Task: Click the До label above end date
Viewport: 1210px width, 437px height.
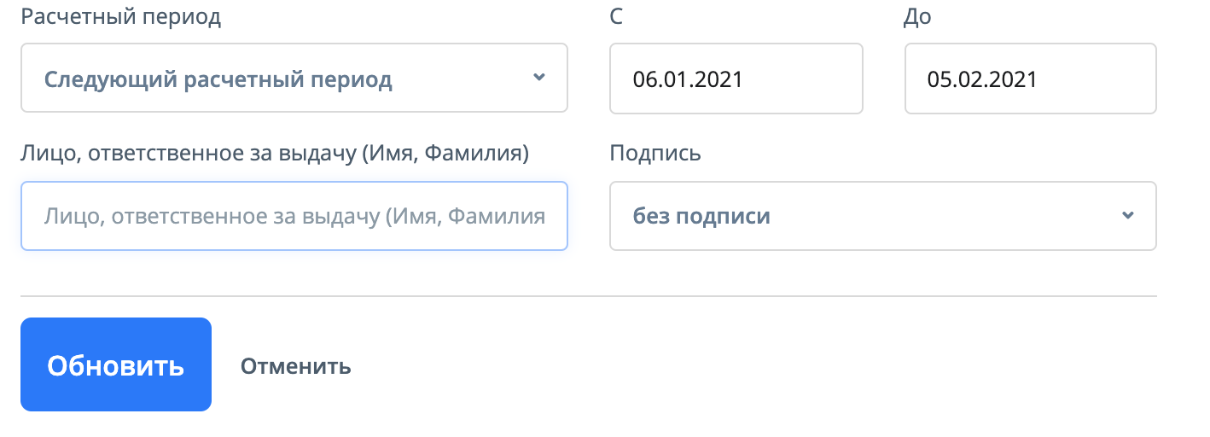Action: tap(917, 17)
